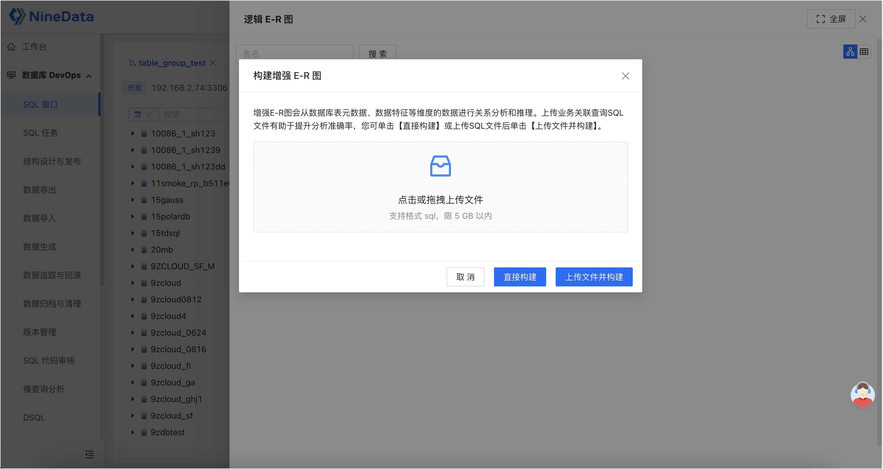Click 上传文件并构建 button
The width and height of the screenshot is (883, 469).
(x=594, y=277)
